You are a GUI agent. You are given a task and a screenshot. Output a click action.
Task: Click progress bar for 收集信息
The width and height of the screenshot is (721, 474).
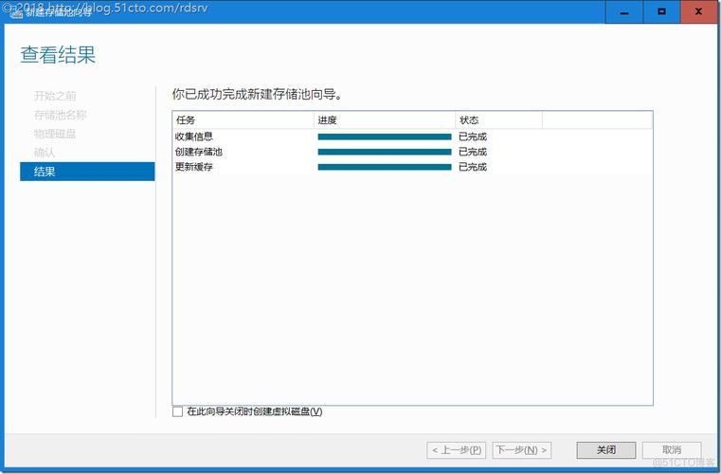pos(385,137)
